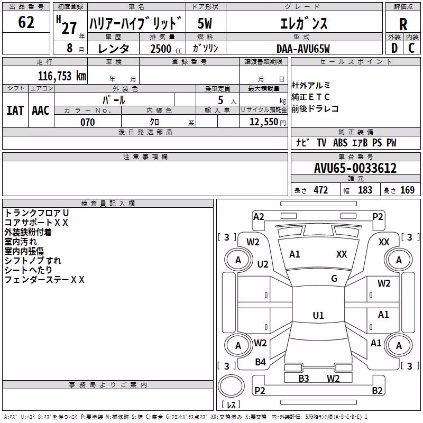Select equipment item ナビ
423x423 pixels.
(x=302, y=142)
